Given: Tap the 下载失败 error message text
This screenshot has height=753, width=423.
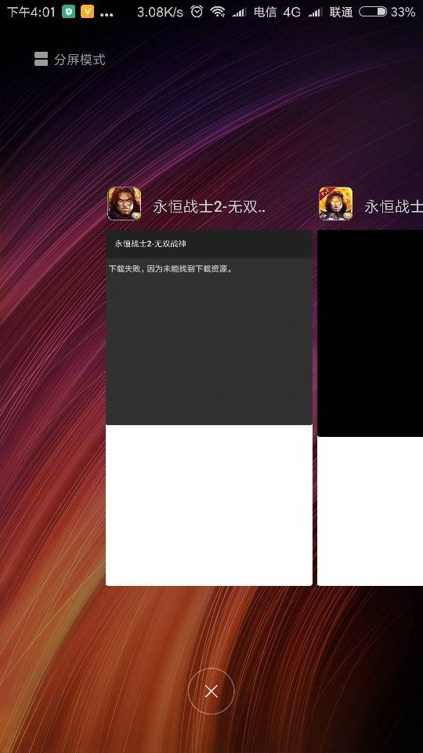Looking at the screenshot, I should 171,269.
